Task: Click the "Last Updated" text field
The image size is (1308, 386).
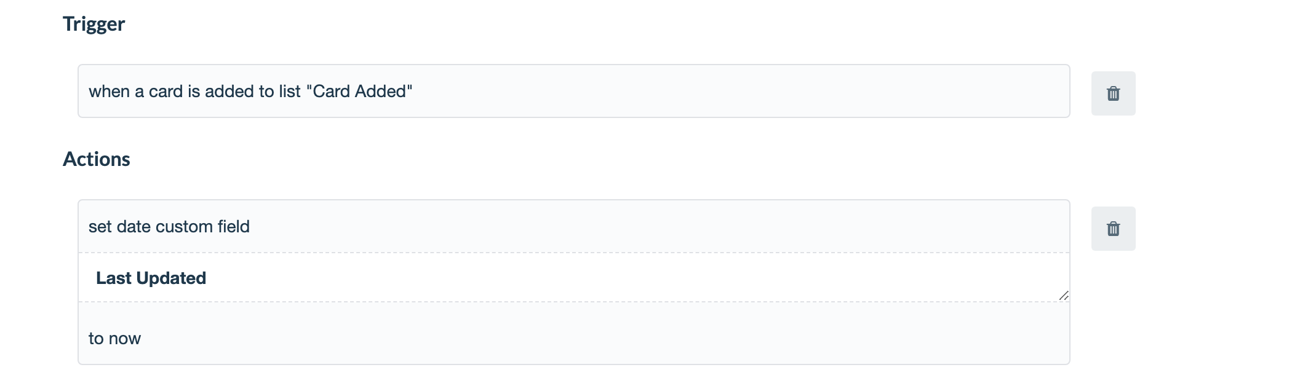Action: click(573, 277)
